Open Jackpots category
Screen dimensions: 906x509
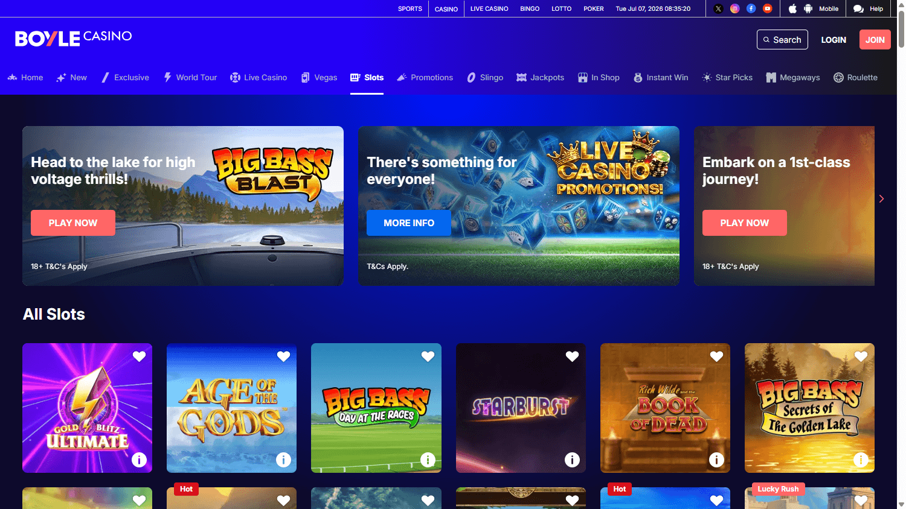coord(541,77)
